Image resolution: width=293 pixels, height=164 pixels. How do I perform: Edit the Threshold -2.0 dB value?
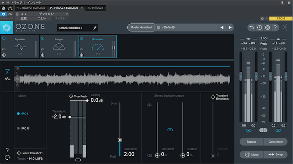tap(59, 117)
